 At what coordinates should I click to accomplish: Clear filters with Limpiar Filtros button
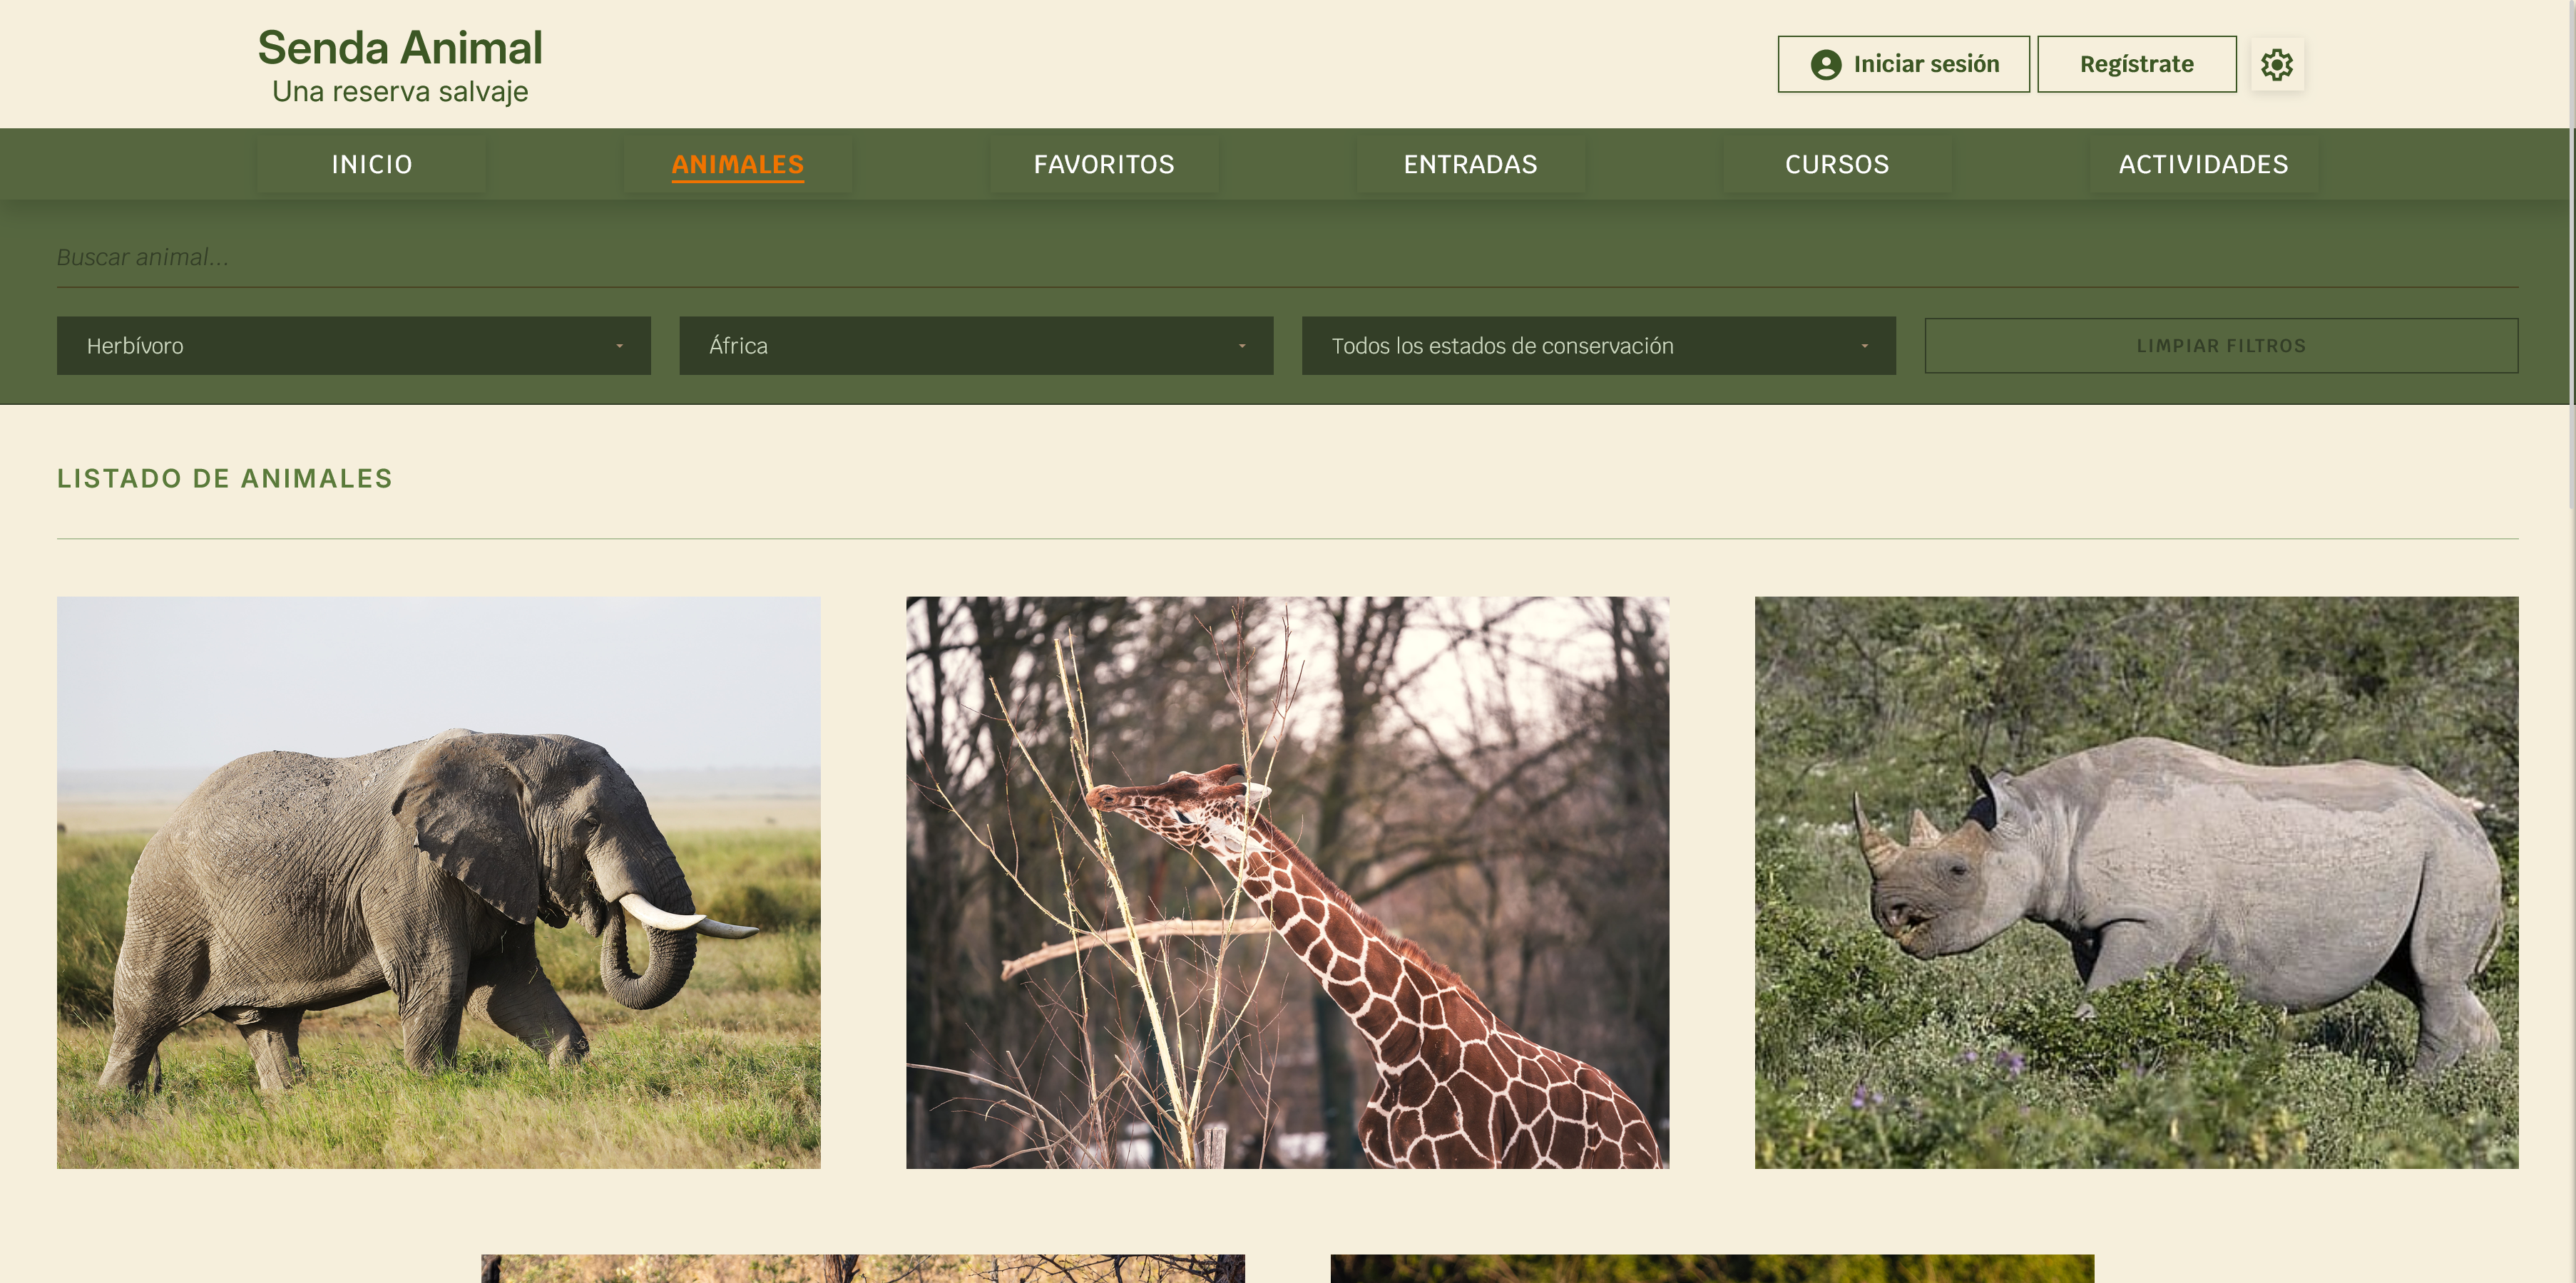coord(2221,346)
